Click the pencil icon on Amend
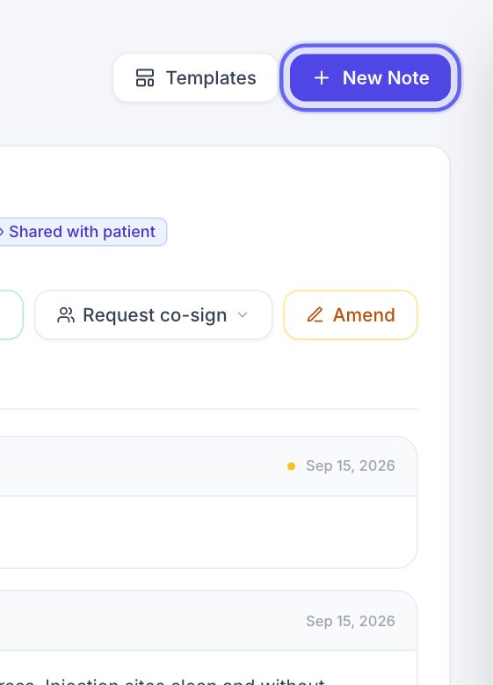This screenshot has height=685, width=493. point(315,314)
